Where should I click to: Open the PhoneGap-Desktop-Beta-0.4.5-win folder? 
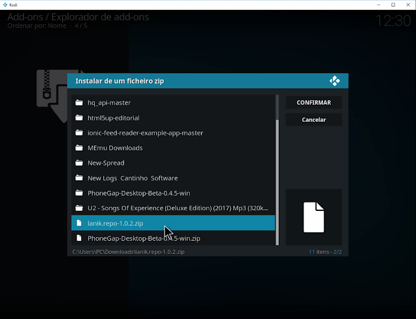point(174,193)
